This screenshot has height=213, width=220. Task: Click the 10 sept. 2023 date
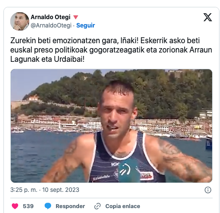click(x=61, y=190)
